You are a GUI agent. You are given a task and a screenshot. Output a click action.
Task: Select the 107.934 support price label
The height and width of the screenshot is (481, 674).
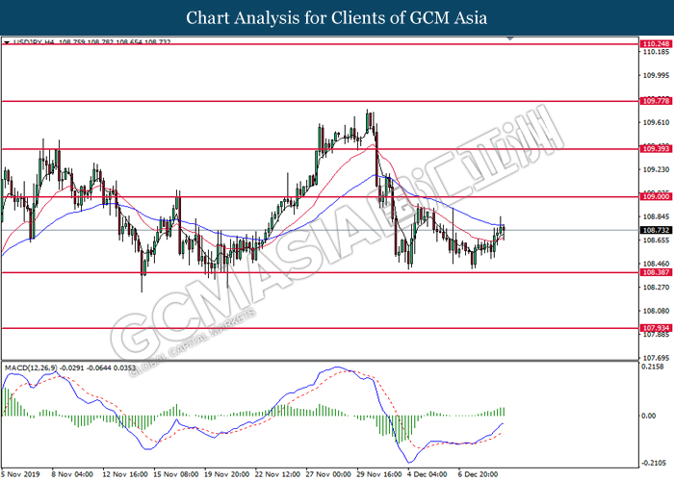pos(656,328)
